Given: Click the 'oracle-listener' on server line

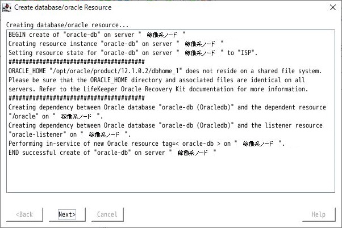Looking at the screenshot, I should [70, 134].
